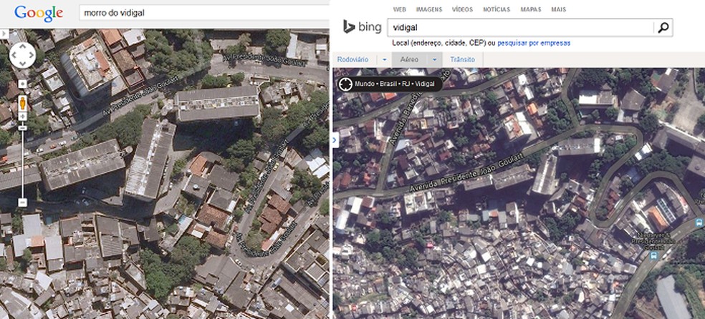Show Trânsito traffic layer
705x319 pixels.
click(463, 59)
